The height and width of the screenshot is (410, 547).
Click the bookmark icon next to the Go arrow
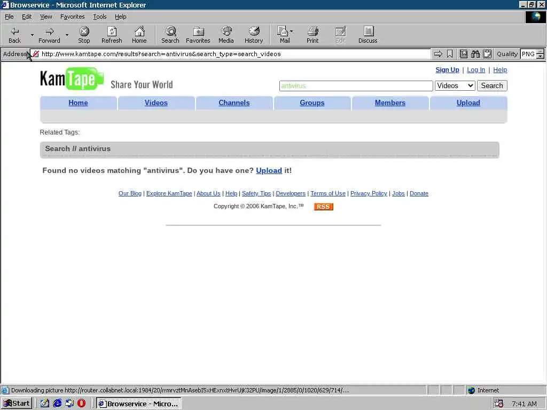coord(450,54)
